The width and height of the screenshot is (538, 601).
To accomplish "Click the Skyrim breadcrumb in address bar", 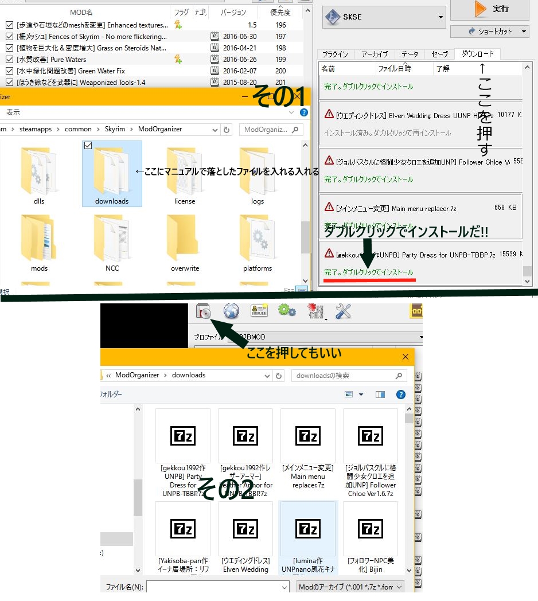I will pos(115,129).
